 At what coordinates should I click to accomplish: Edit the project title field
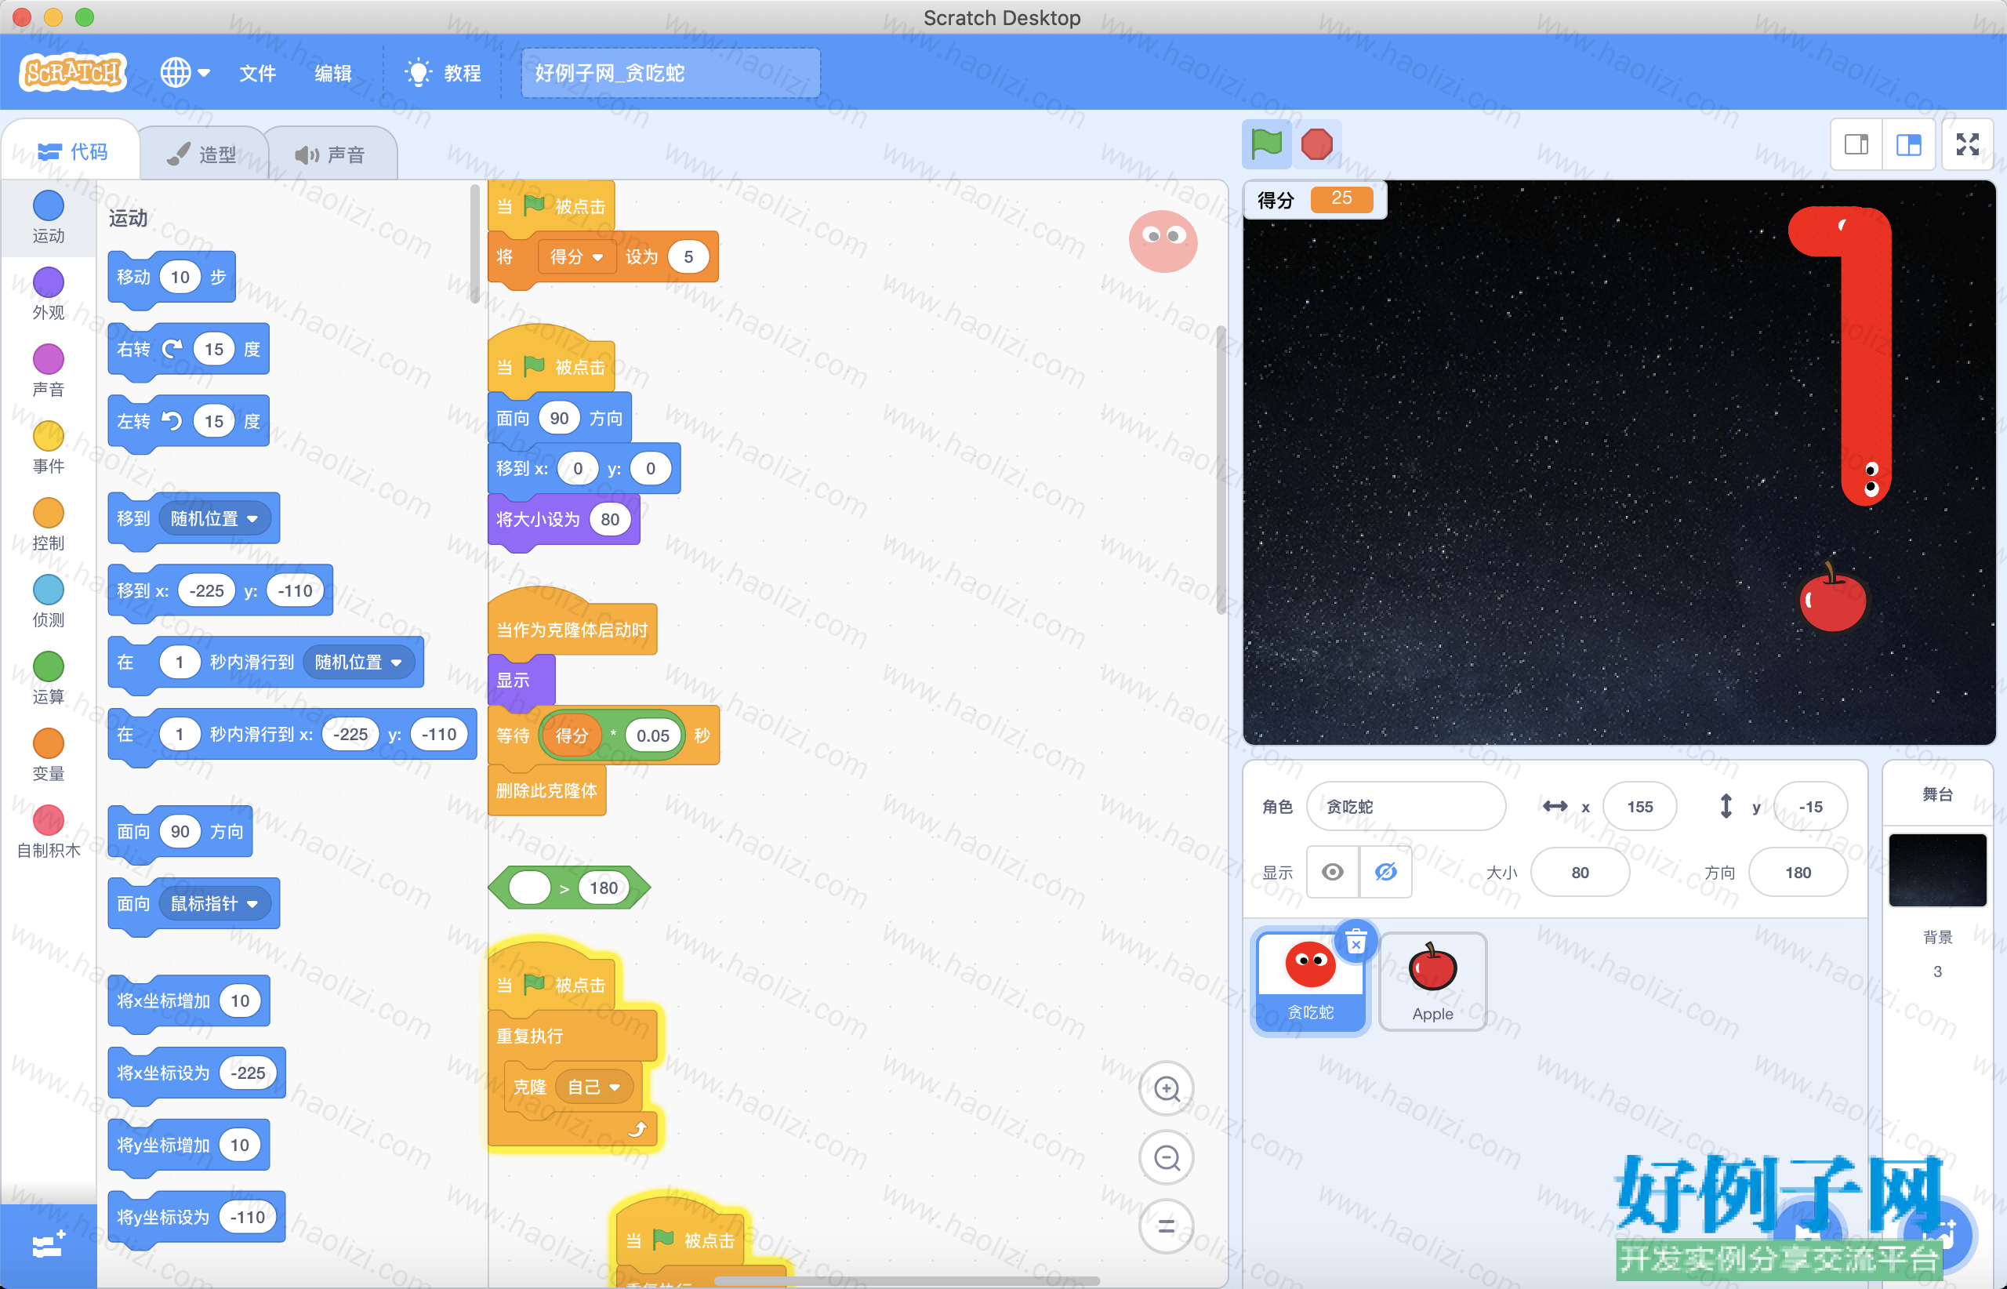(670, 73)
